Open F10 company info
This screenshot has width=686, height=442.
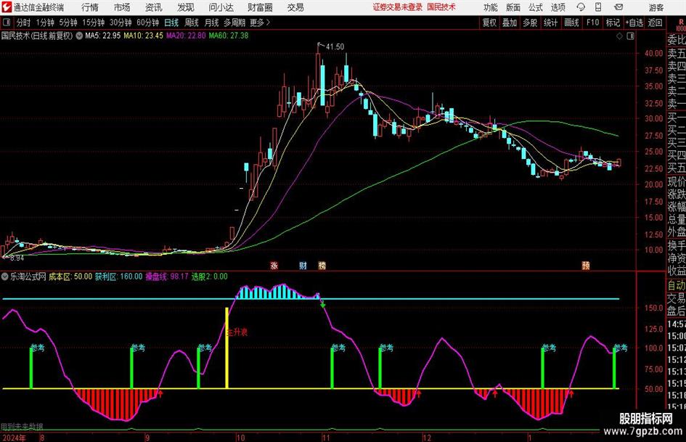coord(592,22)
